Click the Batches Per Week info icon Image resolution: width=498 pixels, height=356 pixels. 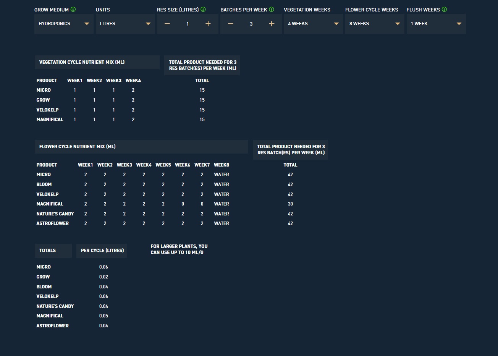272,10
